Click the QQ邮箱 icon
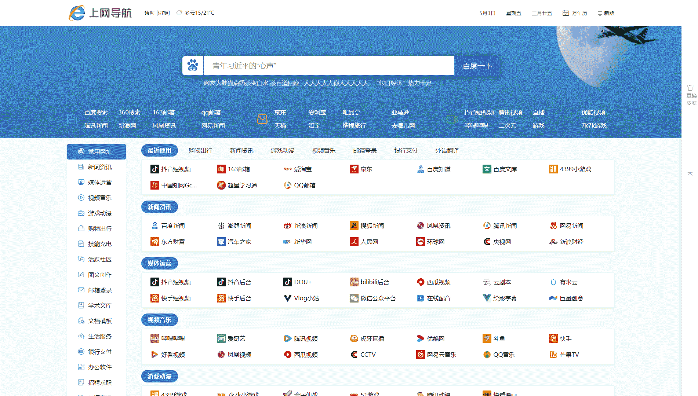This screenshot has width=698, height=396. 287,185
